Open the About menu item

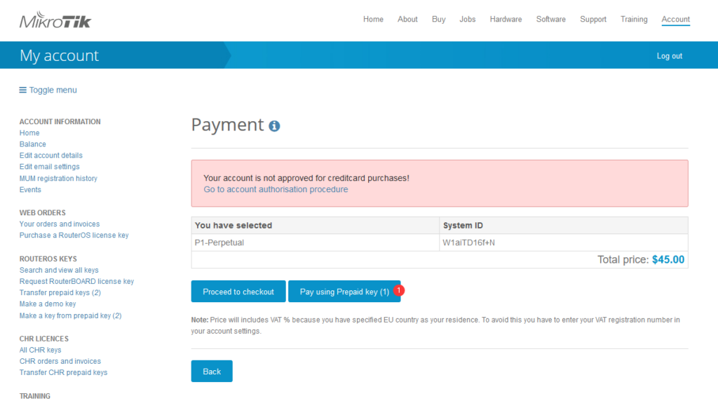407,19
